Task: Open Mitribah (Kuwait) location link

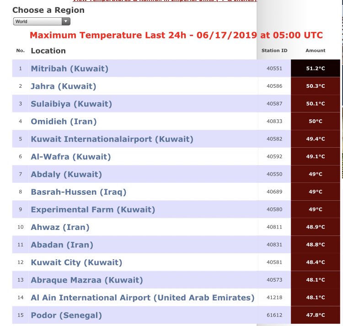Action: pos(70,69)
